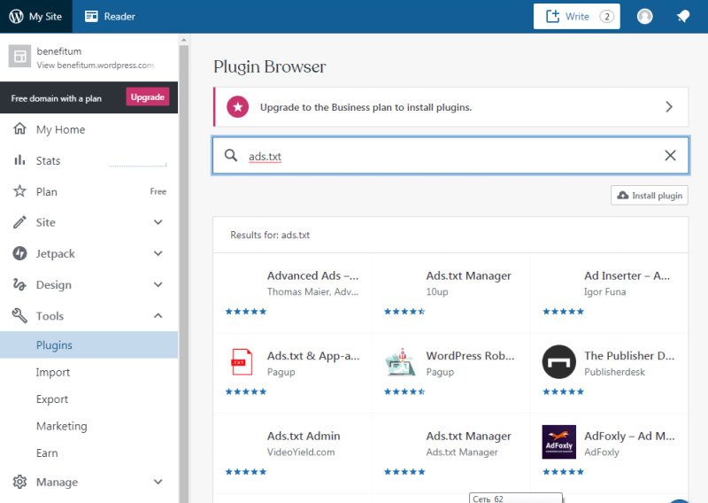This screenshot has height=503, width=708.
Task: Click the Write button
Action: [x=577, y=16]
